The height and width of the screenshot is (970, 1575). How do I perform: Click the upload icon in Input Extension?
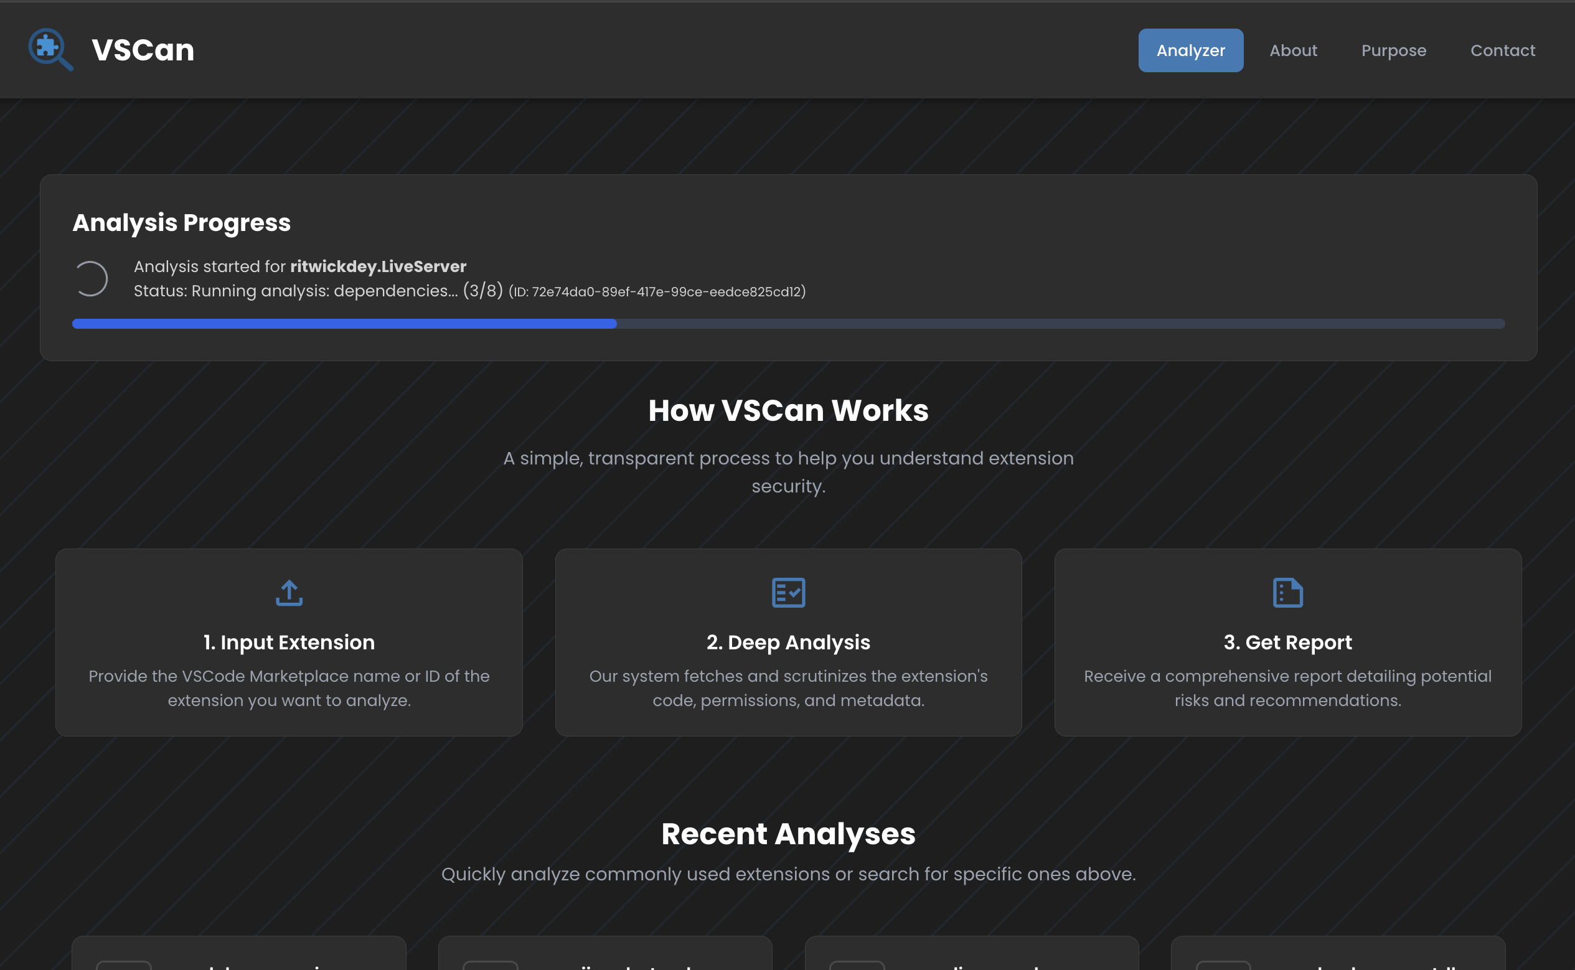[289, 593]
